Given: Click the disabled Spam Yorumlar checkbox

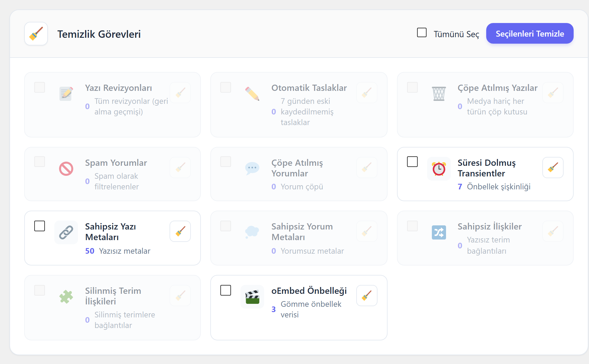Looking at the screenshot, I should coord(40,162).
